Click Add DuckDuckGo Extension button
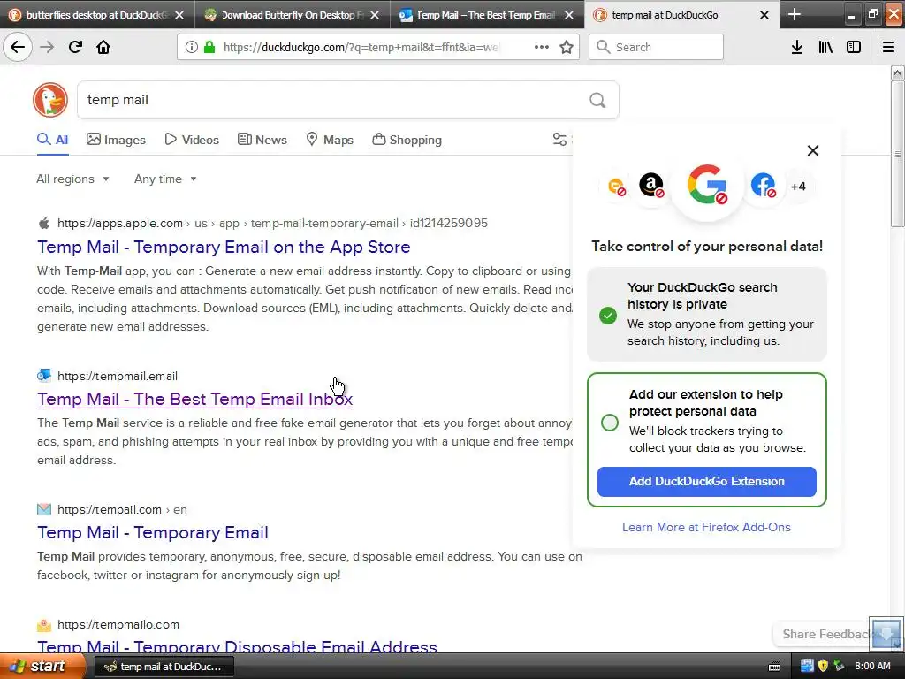 [x=707, y=482]
